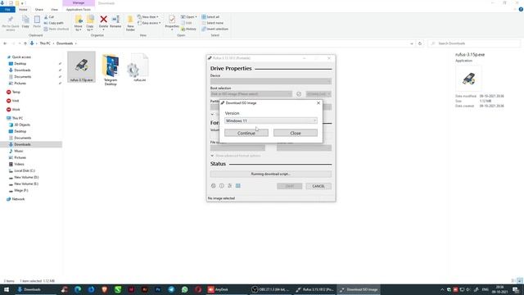This screenshot has height=295, width=524.
Task: Select the rufus.ini file
Action: [x=139, y=68]
